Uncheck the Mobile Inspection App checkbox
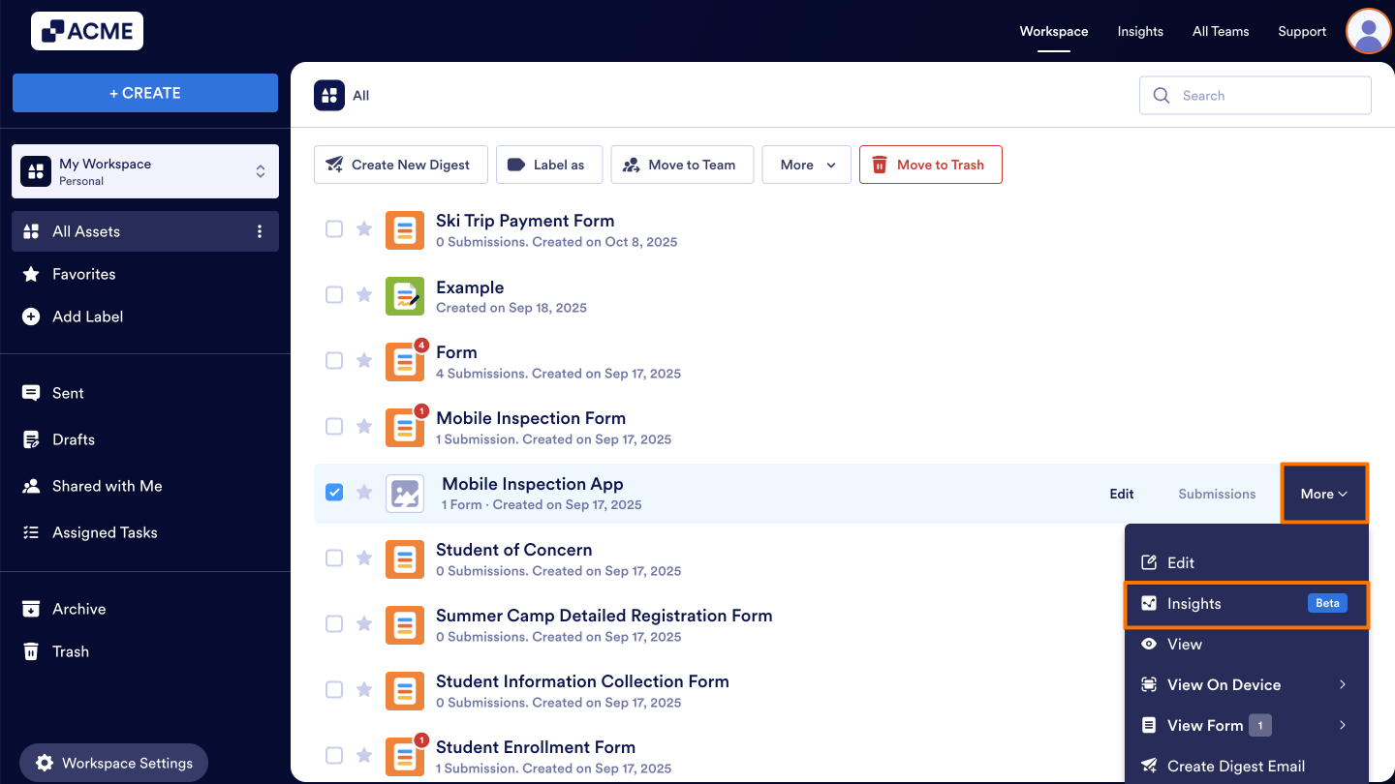Image resolution: width=1395 pixels, height=784 pixels. [x=334, y=492]
